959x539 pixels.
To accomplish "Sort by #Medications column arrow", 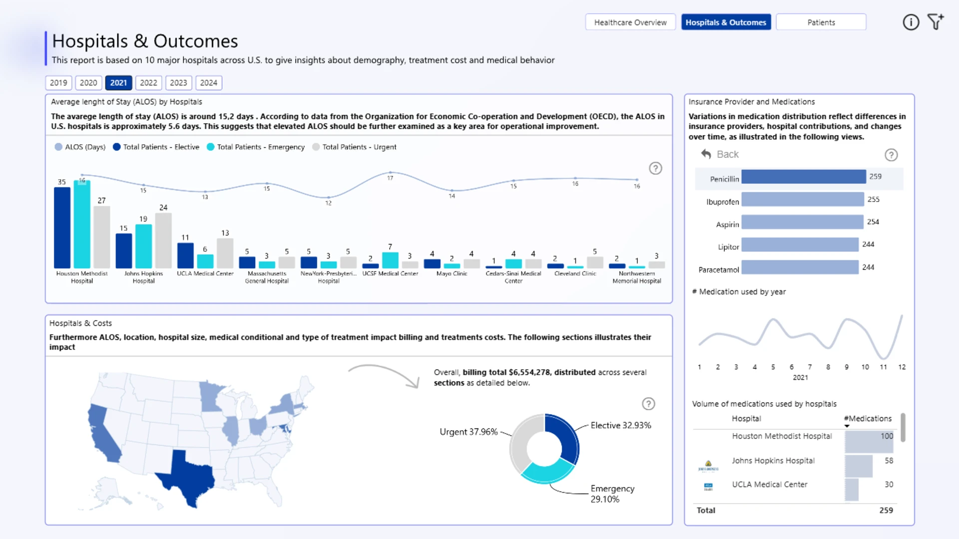I will point(847,426).
